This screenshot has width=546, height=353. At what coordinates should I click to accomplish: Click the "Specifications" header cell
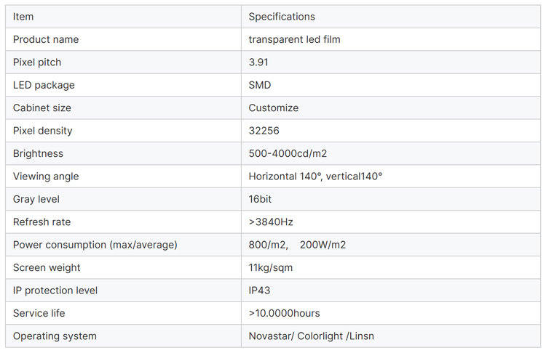(282, 17)
